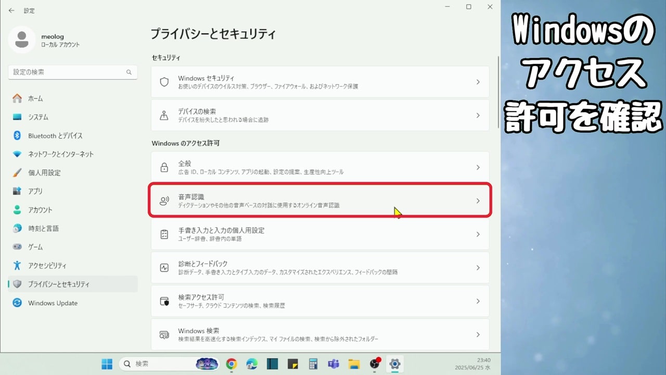Open File Explorer from the taskbar

pos(354,364)
